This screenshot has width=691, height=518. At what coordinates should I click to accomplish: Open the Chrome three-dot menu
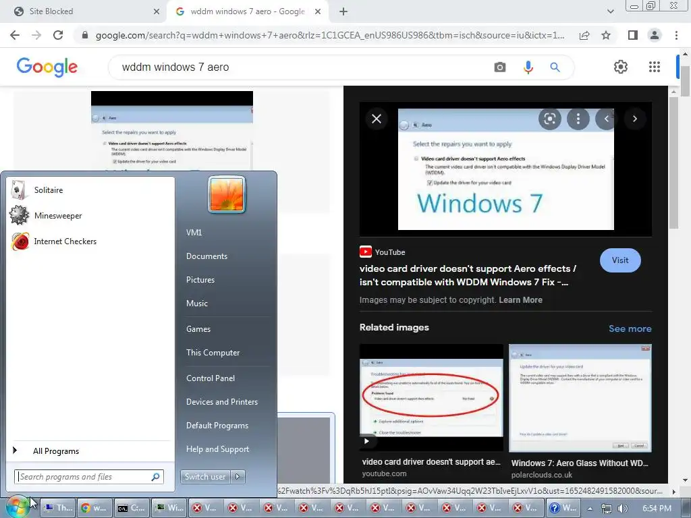676,35
